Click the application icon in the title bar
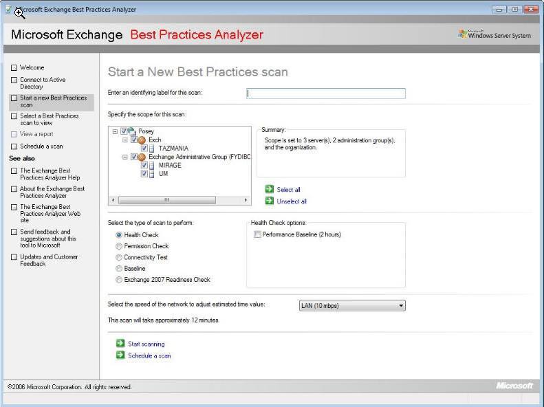 tap(8, 10)
